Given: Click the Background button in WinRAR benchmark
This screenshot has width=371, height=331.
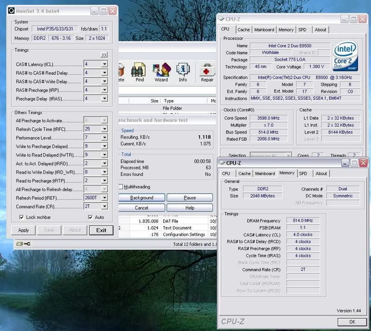Looking at the screenshot, I should click(x=141, y=198).
